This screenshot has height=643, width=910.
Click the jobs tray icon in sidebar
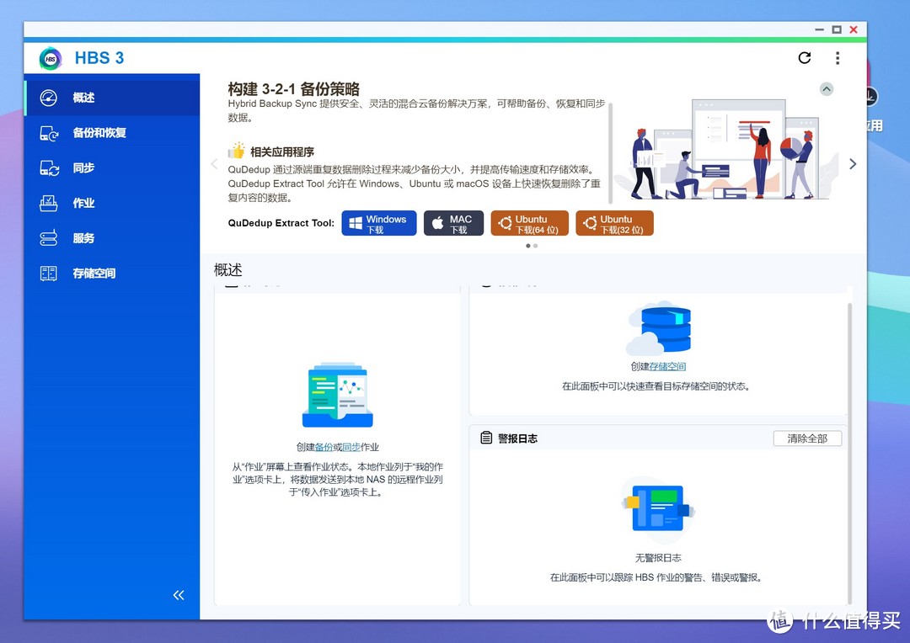point(49,203)
